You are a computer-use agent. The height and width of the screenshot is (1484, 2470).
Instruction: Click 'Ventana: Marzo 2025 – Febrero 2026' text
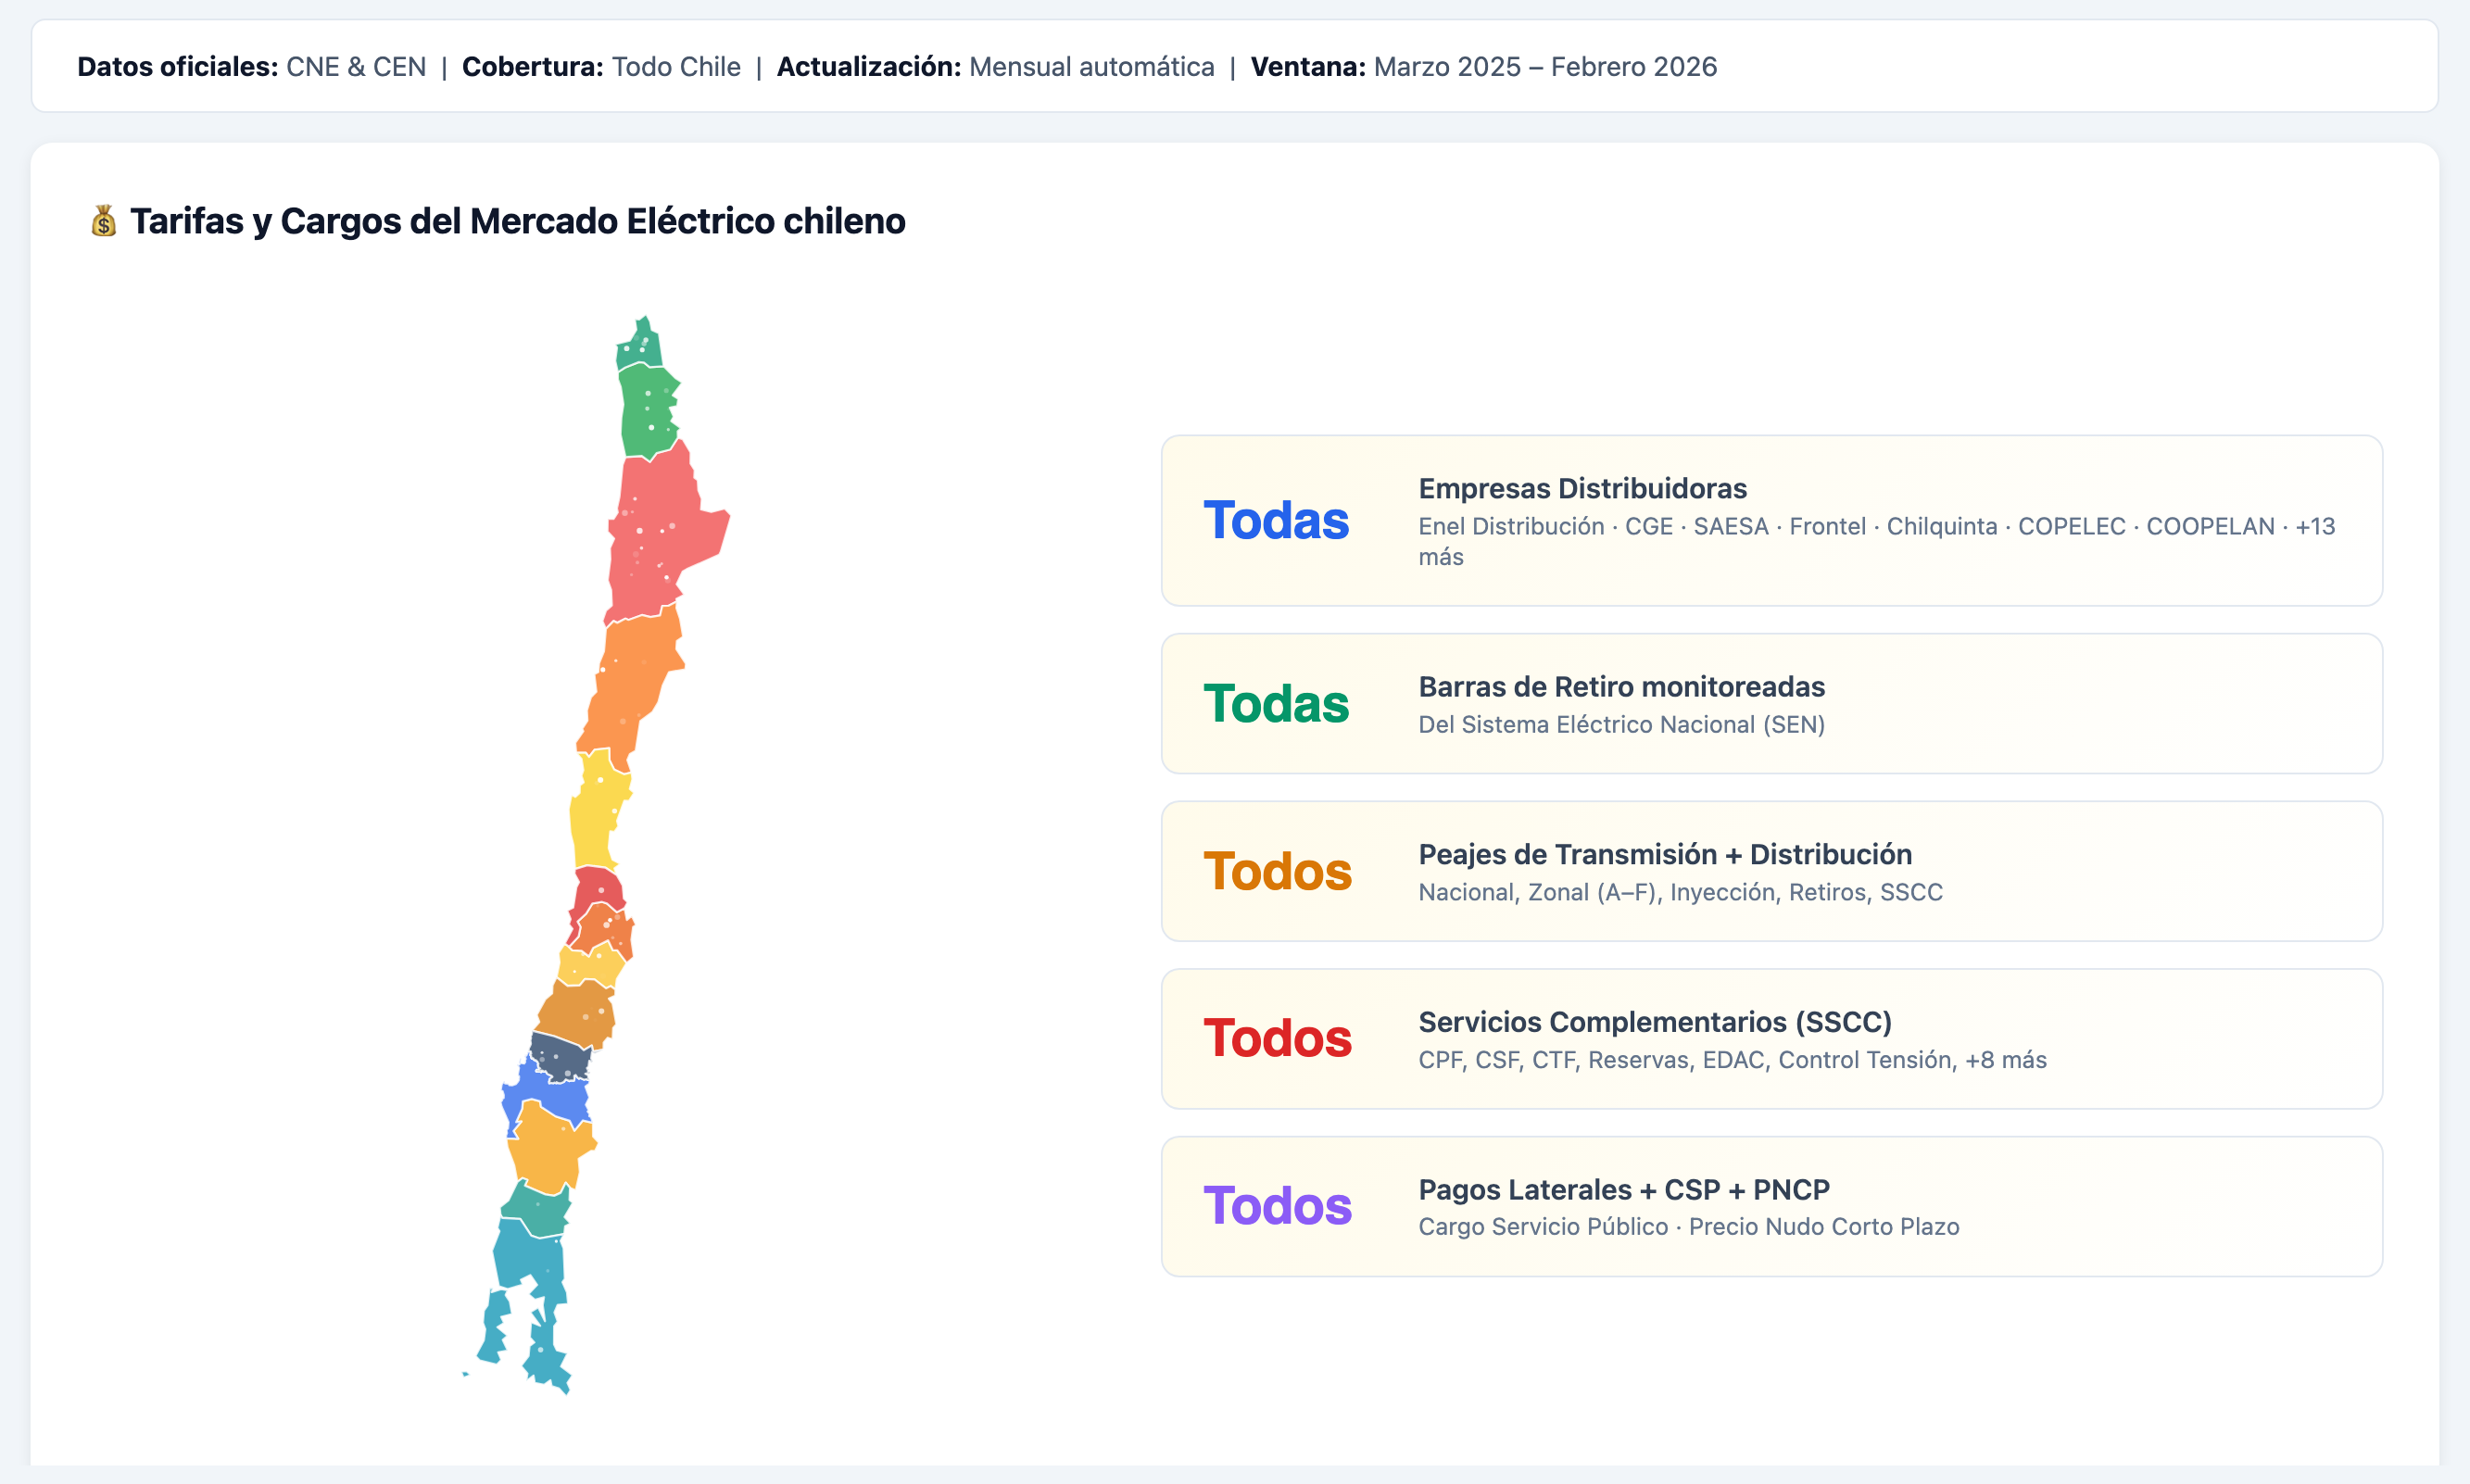(1483, 67)
